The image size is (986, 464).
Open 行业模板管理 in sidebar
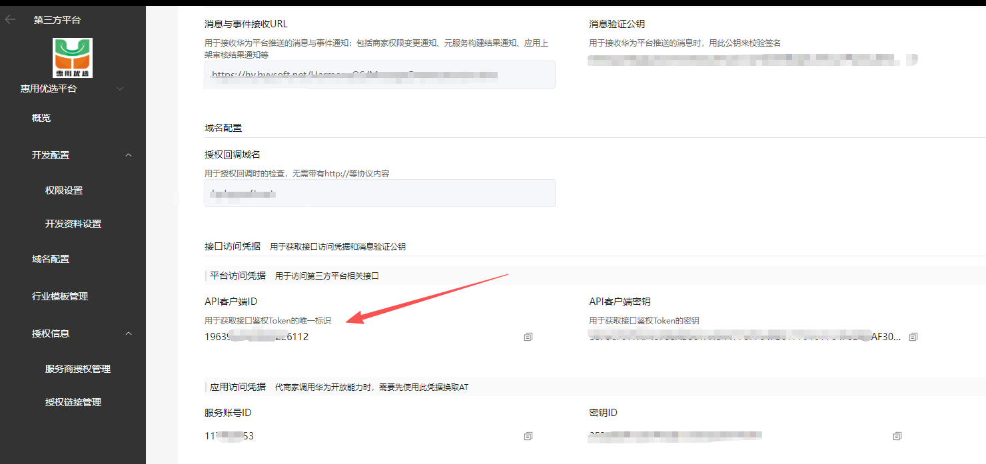pyautogui.click(x=60, y=296)
